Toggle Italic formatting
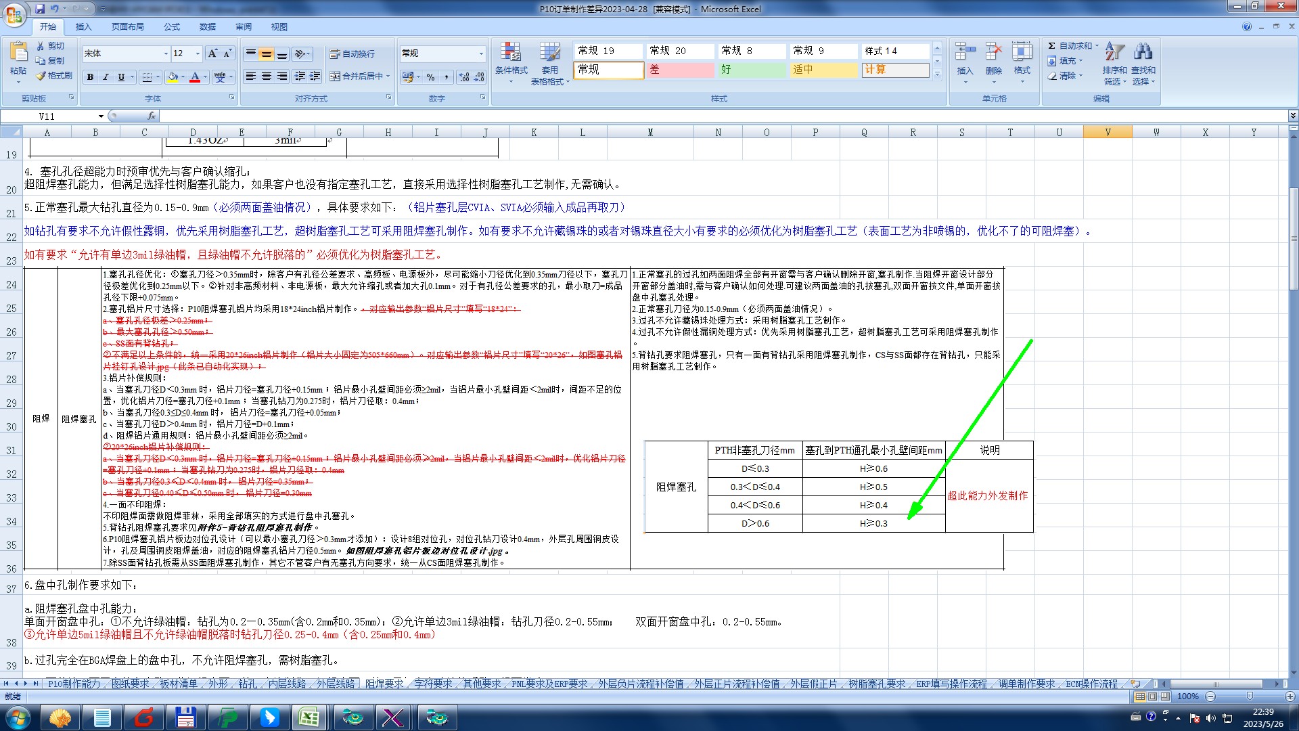This screenshot has height=731, width=1299. 106,77
